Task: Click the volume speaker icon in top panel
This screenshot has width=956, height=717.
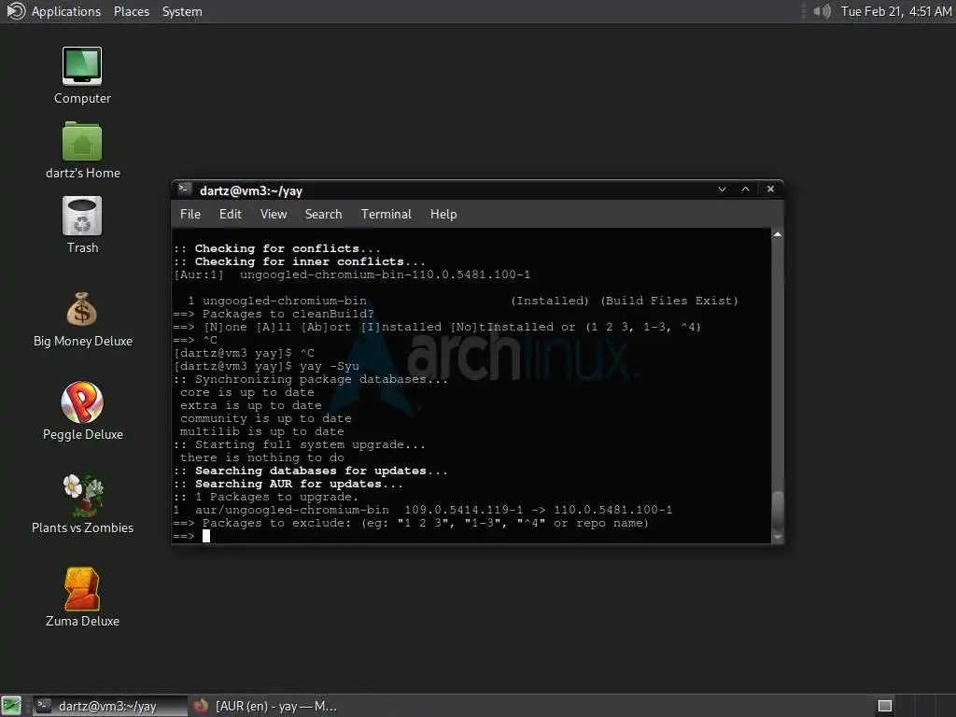Action: click(822, 11)
